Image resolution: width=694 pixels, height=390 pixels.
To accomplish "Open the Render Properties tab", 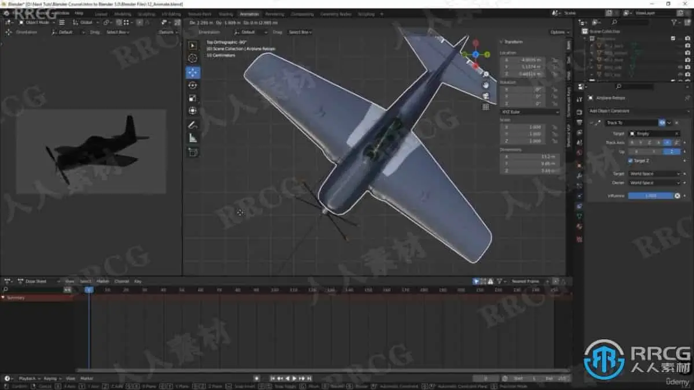I will tap(578, 110).
